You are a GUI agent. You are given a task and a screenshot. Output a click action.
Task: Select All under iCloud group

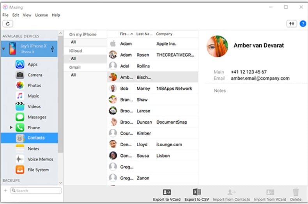click(x=73, y=59)
